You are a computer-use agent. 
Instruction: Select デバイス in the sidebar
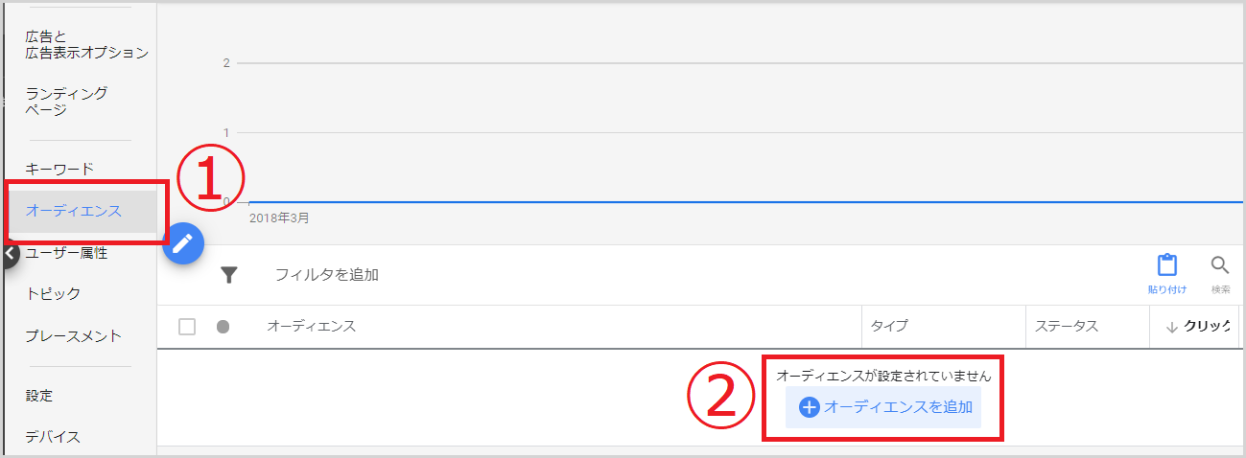[x=53, y=437]
